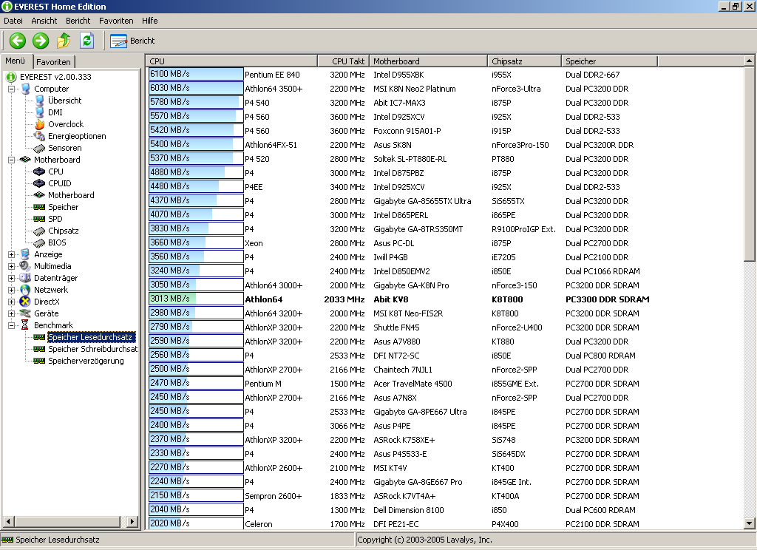Screen dimensions: 757x550
Task: Click the folder Up level icon
Action: click(64, 41)
